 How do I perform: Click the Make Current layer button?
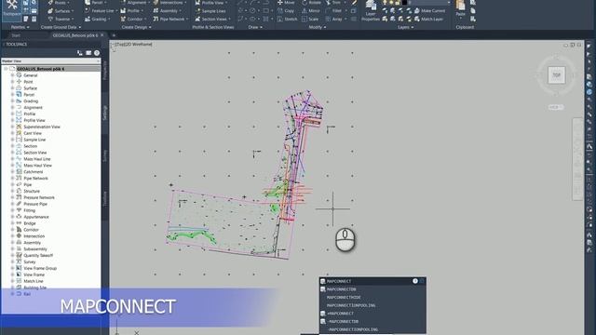coord(429,11)
